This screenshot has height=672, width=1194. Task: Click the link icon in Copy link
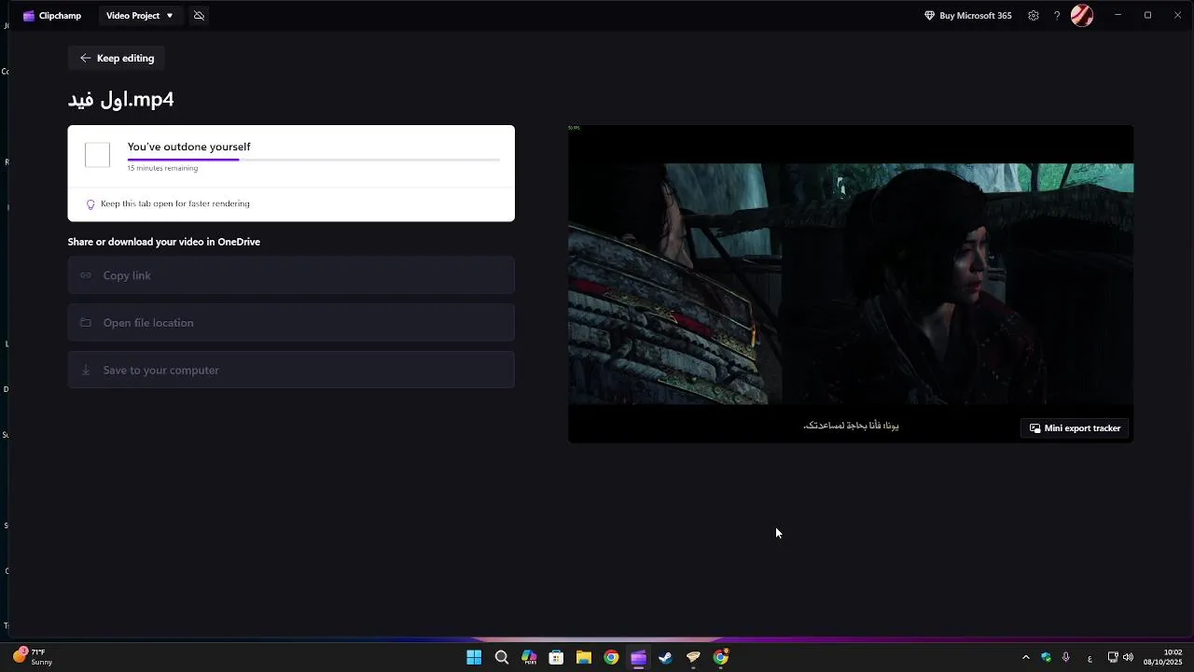[86, 275]
